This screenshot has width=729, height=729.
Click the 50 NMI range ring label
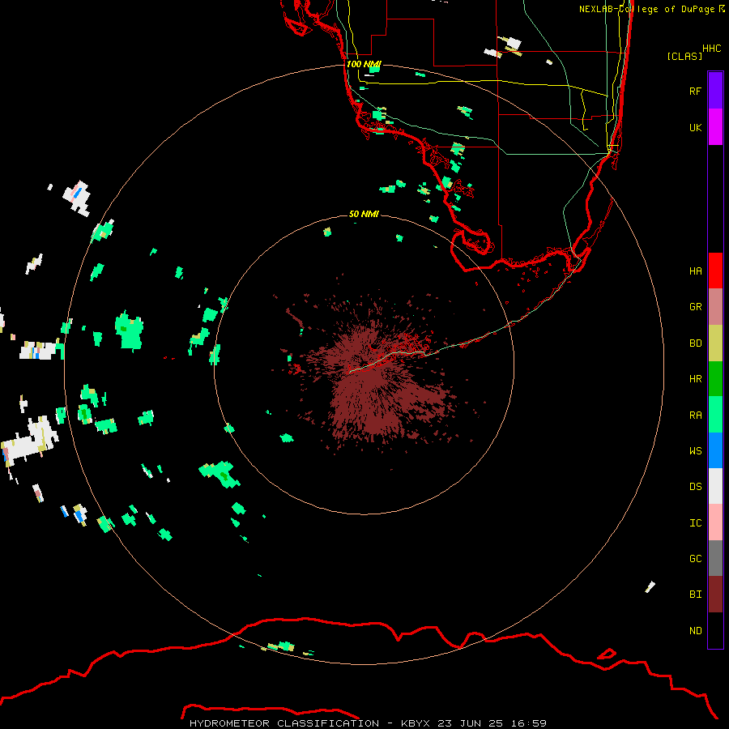point(364,214)
